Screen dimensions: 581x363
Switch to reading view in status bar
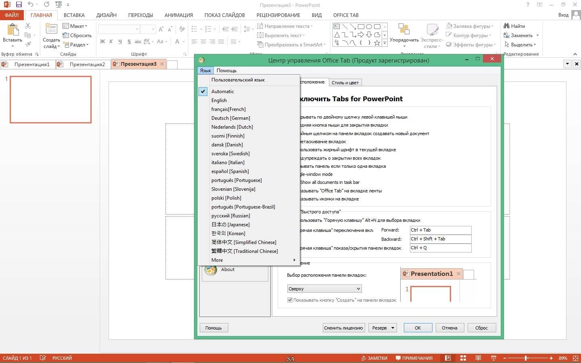coord(478,358)
